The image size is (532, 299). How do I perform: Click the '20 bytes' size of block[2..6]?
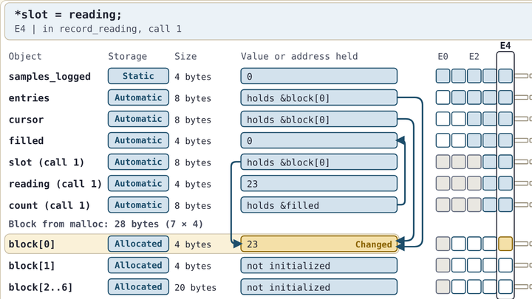pyautogui.click(x=195, y=287)
